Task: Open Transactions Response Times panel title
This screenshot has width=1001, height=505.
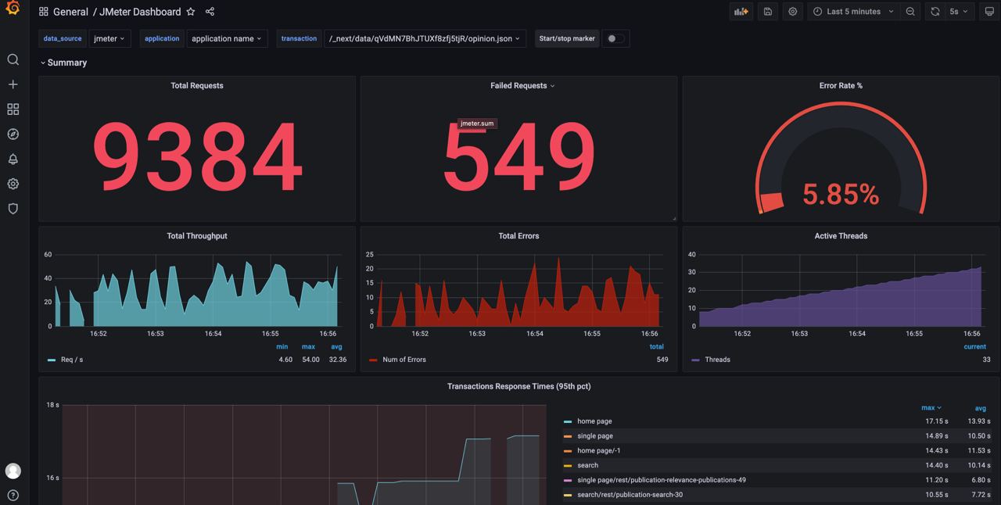Action: pos(518,386)
